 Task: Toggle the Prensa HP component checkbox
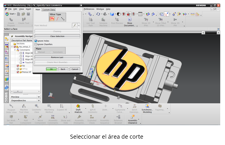(18, 72)
